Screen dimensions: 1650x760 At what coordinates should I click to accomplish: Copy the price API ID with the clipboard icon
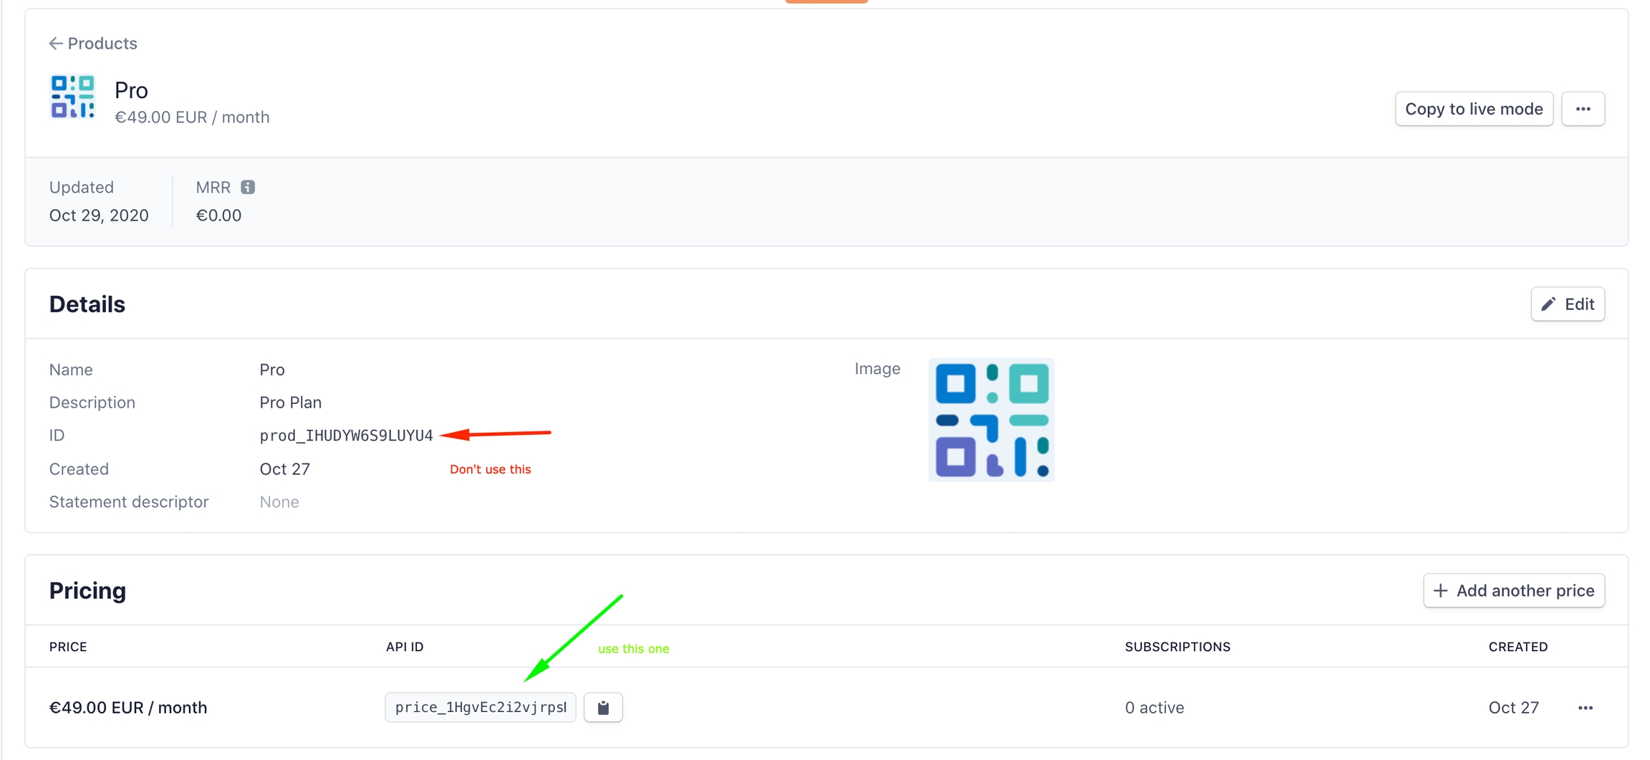click(x=603, y=708)
